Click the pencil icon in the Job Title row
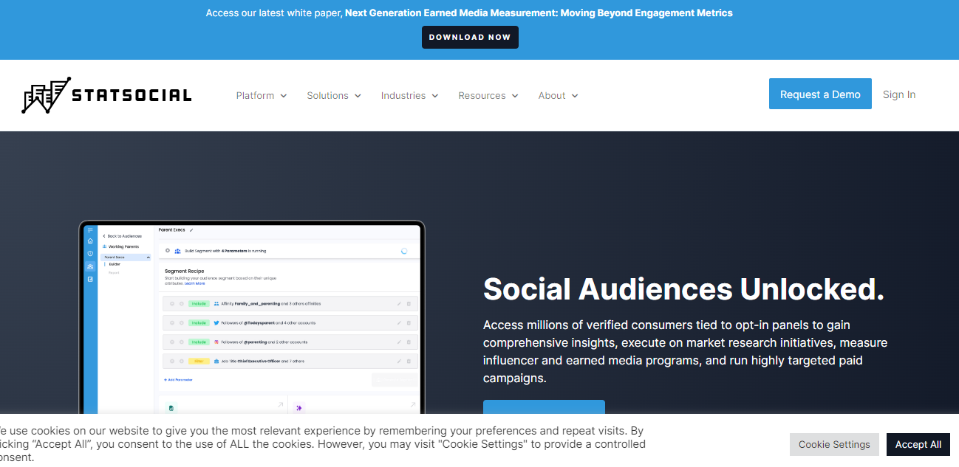This screenshot has height=467, width=959. [x=399, y=361]
